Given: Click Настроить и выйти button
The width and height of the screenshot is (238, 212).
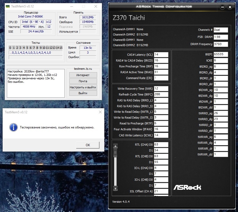Looking at the screenshot, I should 83,87.
